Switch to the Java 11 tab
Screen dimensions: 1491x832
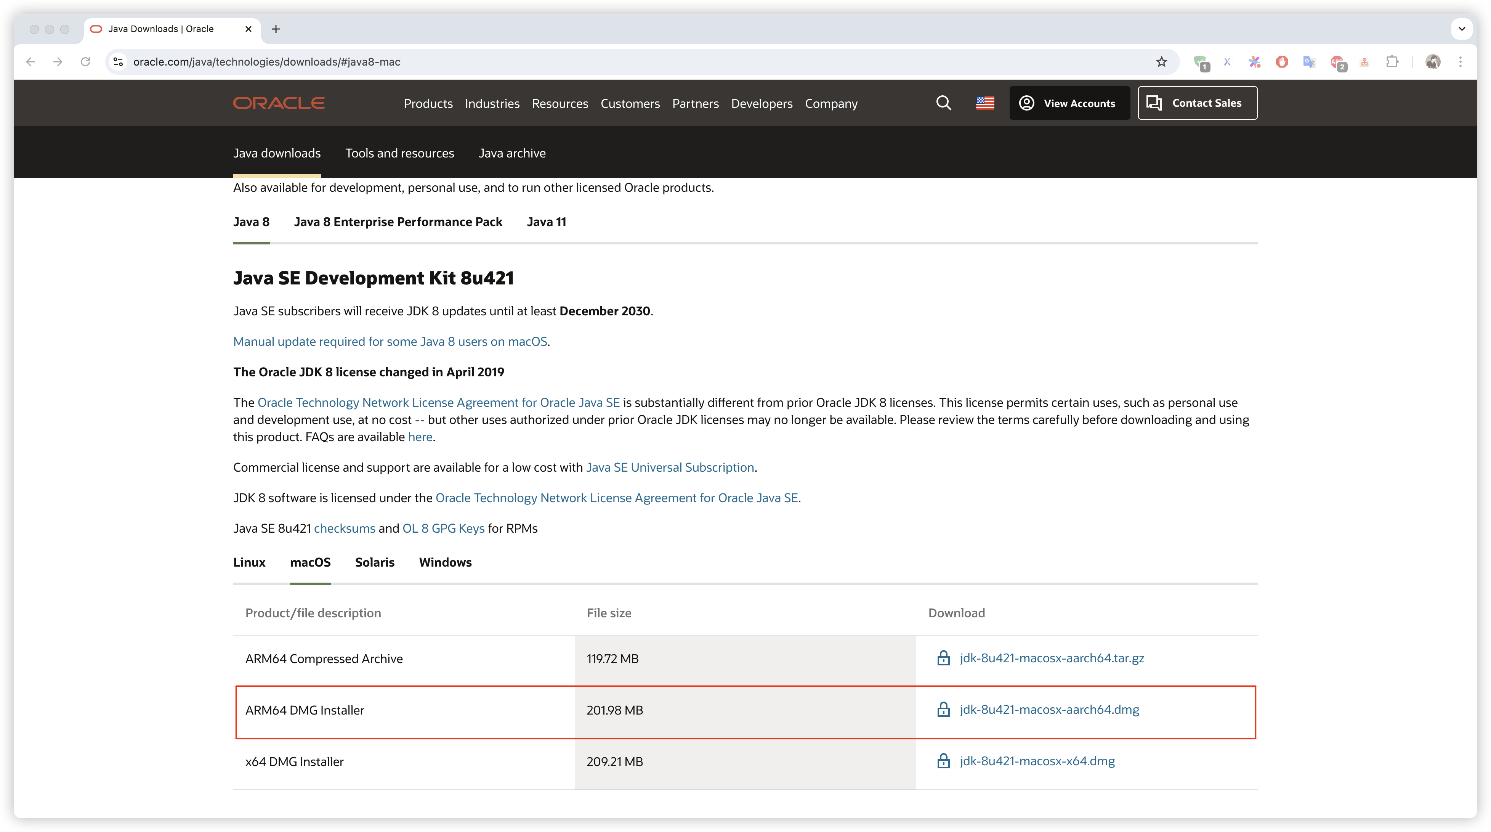546,222
